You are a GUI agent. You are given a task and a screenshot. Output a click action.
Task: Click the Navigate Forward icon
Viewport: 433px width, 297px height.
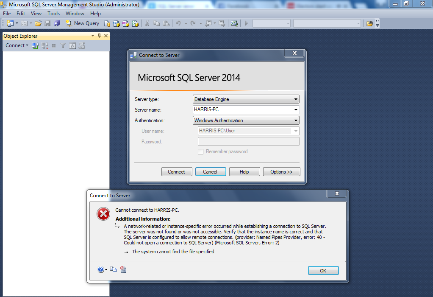pyautogui.click(x=222, y=23)
